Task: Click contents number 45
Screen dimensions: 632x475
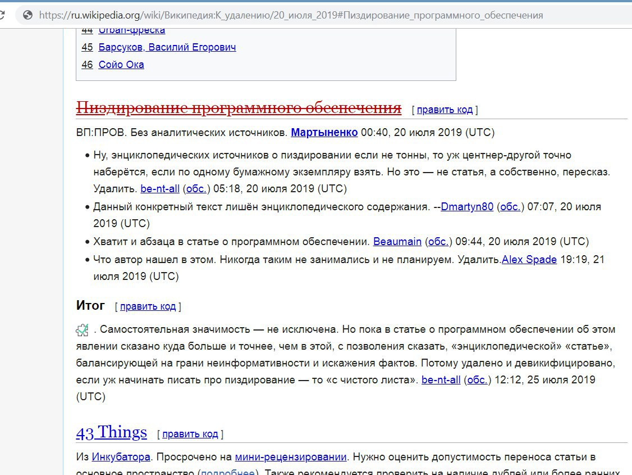Action: [x=87, y=47]
